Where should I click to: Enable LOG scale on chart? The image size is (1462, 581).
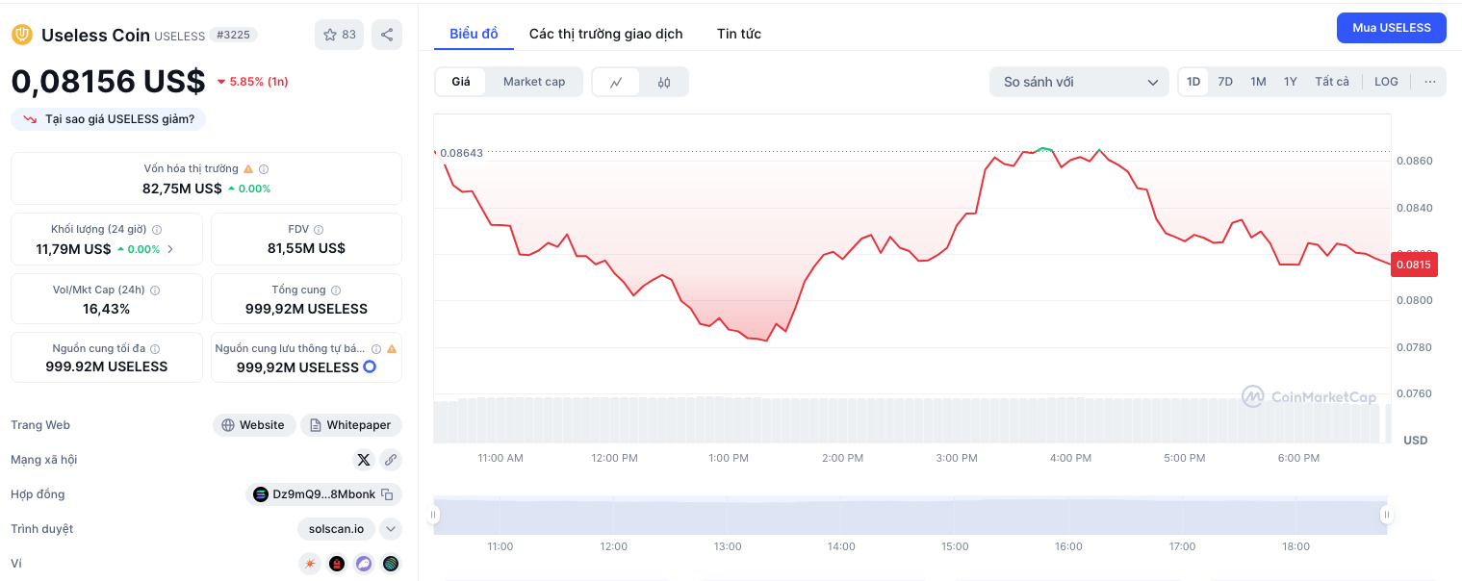[1386, 82]
